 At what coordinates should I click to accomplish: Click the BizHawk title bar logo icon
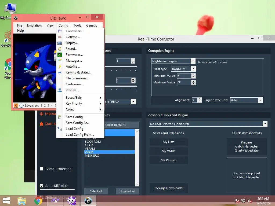tap(16, 18)
